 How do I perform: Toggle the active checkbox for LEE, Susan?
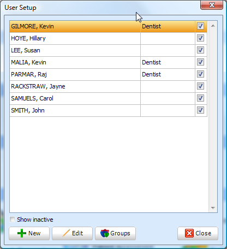click(200, 50)
